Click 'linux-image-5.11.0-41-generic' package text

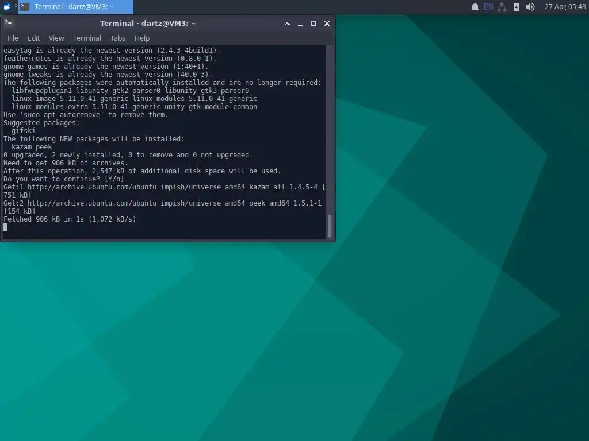(x=70, y=99)
